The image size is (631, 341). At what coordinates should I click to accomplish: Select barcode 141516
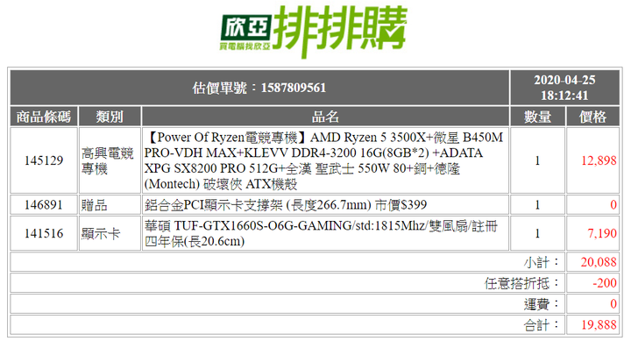tap(44, 233)
